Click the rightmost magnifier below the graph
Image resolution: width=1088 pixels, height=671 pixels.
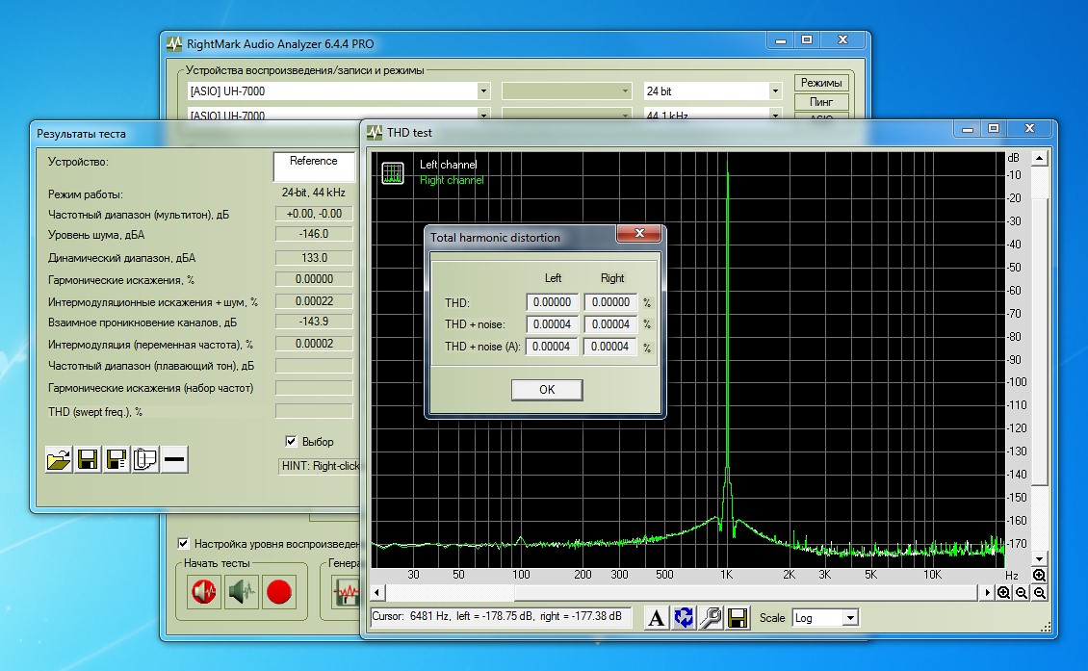pyautogui.click(x=1040, y=593)
